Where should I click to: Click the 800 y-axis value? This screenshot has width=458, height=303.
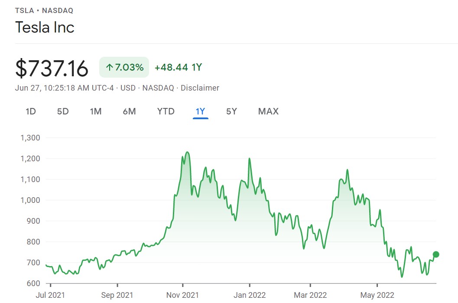[33, 241]
